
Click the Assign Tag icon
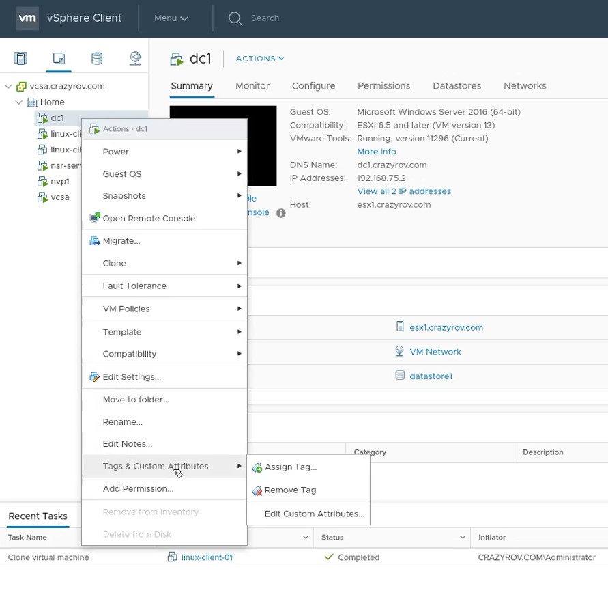(257, 468)
